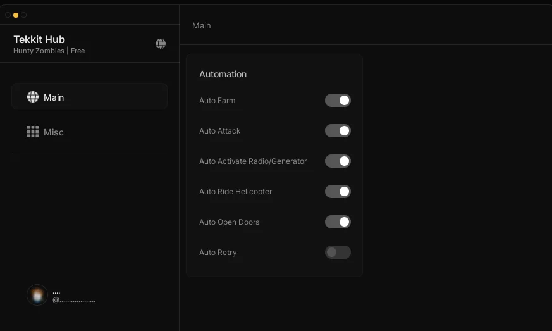
Task: Toggle Auto Activate Radio/Generator off
Action: (x=338, y=161)
